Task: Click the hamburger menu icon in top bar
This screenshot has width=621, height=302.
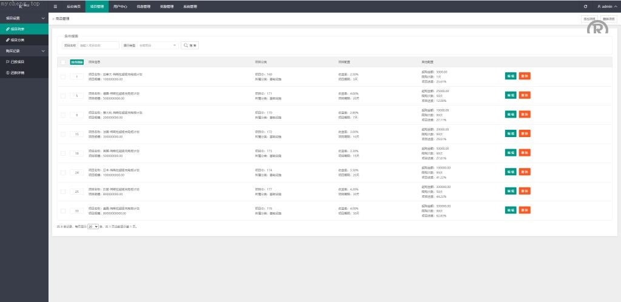Action: [x=55, y=6]
